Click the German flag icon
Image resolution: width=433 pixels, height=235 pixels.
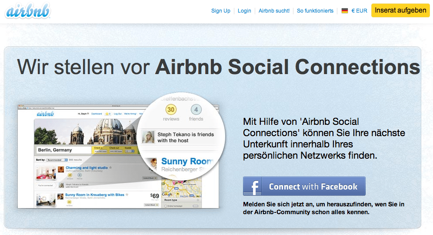tap(345, 11)
